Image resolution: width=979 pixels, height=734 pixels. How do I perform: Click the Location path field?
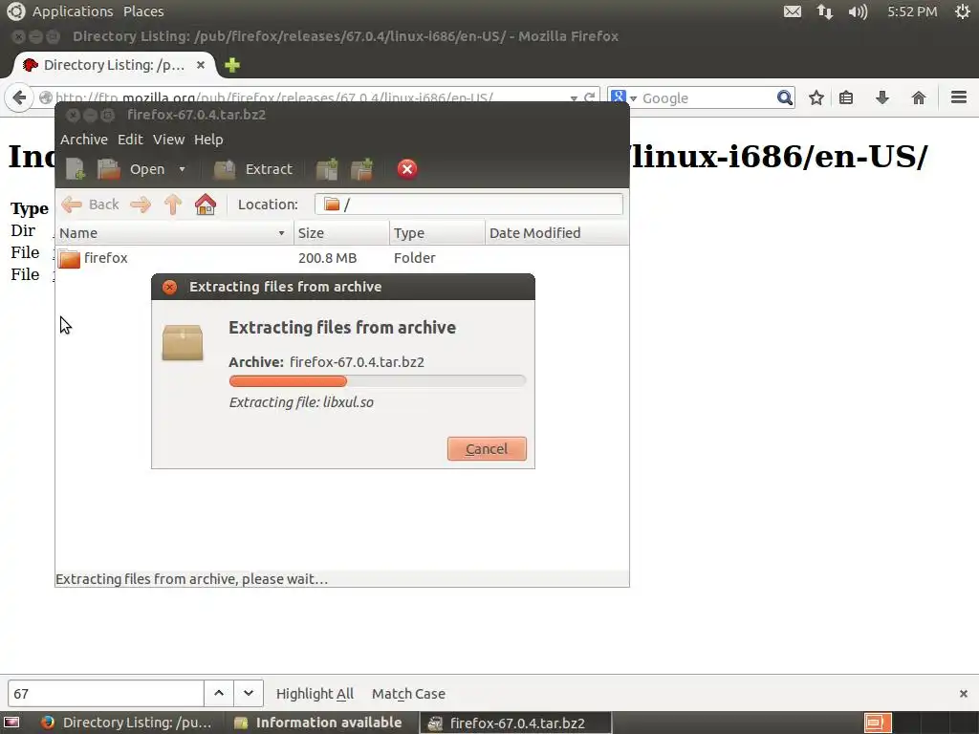point(468,205)
